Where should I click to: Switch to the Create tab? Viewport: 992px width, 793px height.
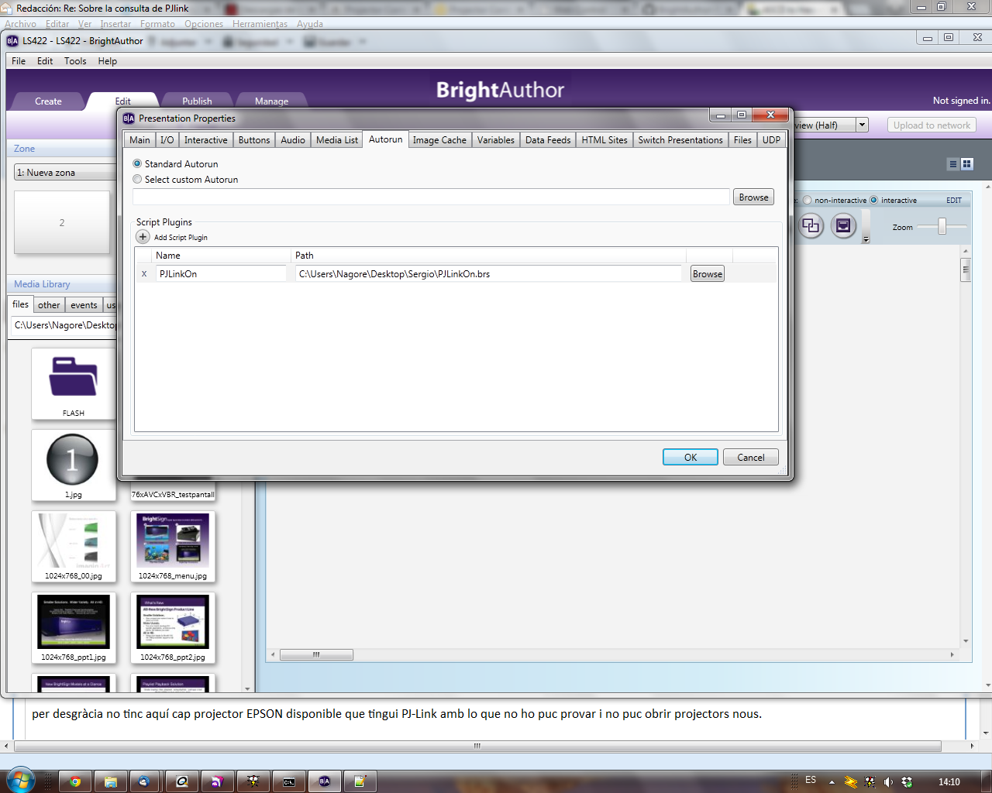pyautogui.click(x=48, y=101)
